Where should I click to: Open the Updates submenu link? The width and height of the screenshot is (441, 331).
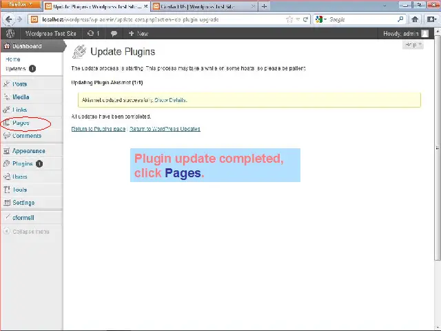(x=15, y=69)
